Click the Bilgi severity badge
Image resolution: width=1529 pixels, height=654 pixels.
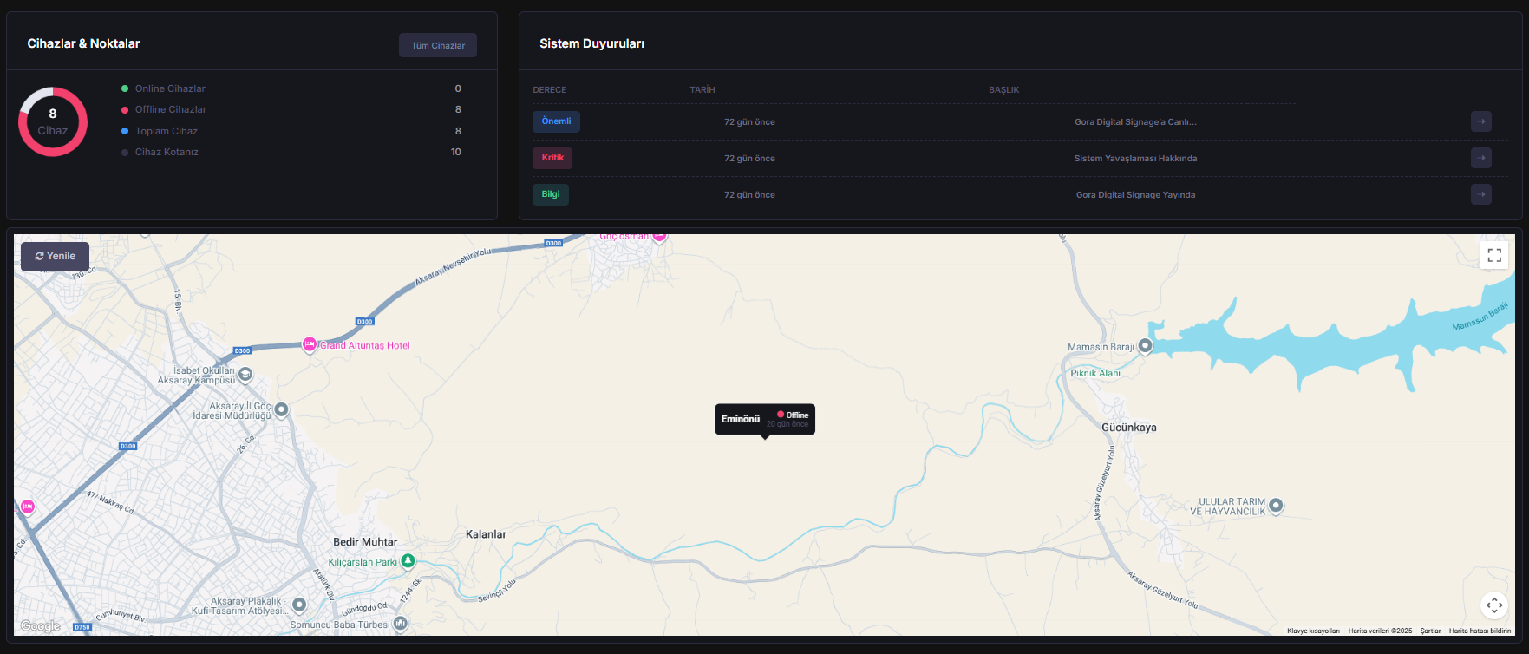(551, 194)
